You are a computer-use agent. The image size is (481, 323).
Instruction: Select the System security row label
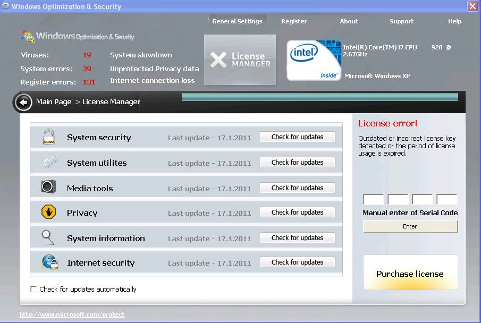(99, 138)
